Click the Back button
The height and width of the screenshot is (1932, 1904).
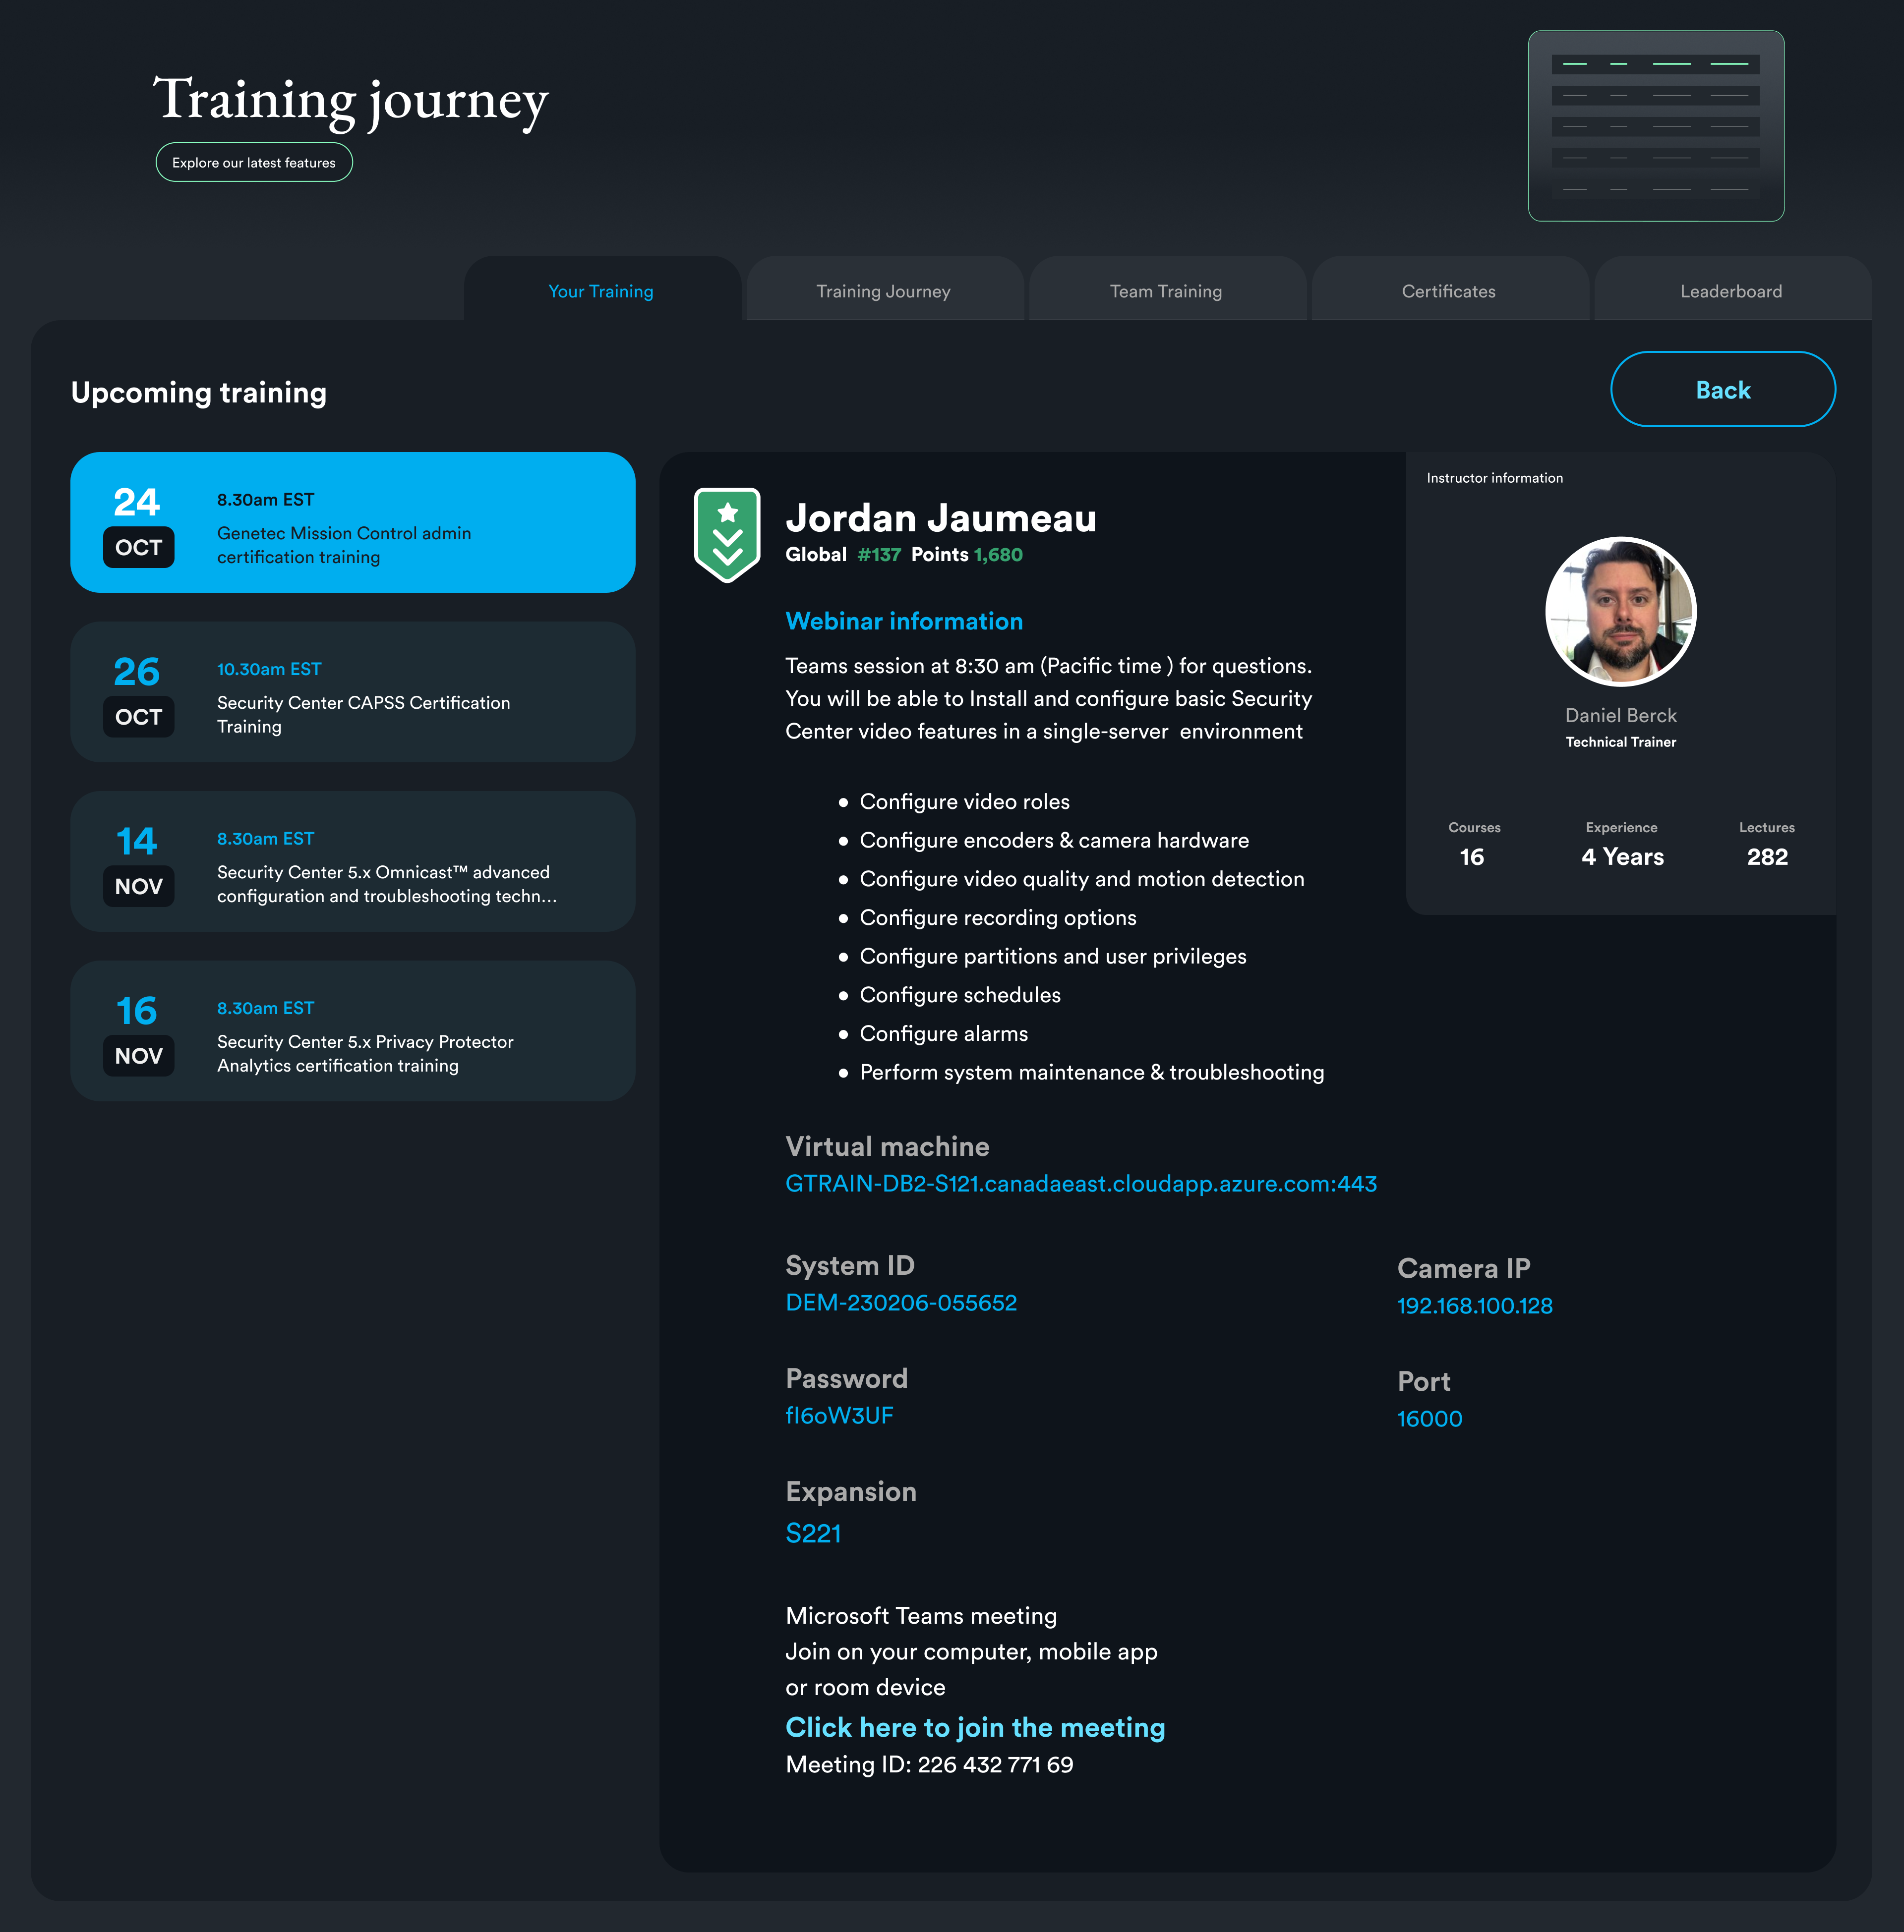1723,390
